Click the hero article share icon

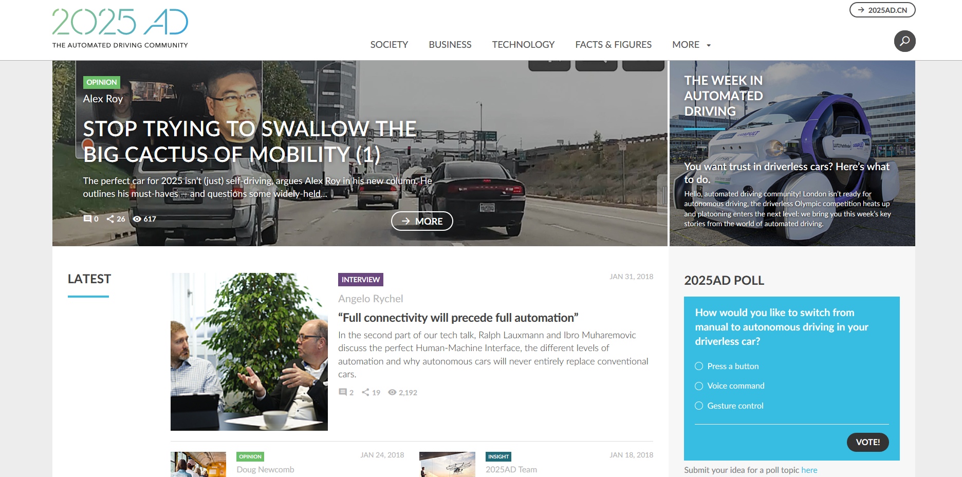(x=110, y=219)
